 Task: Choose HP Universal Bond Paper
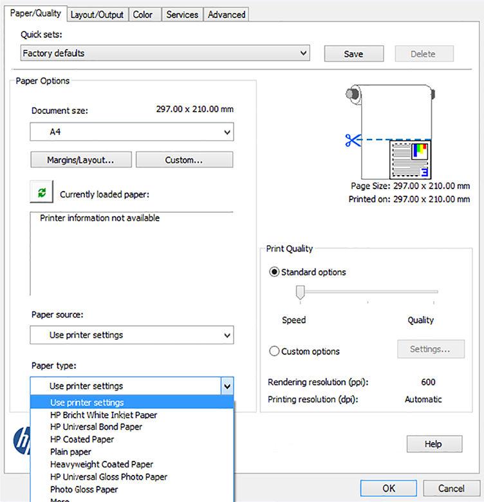[x=132, y=427]
